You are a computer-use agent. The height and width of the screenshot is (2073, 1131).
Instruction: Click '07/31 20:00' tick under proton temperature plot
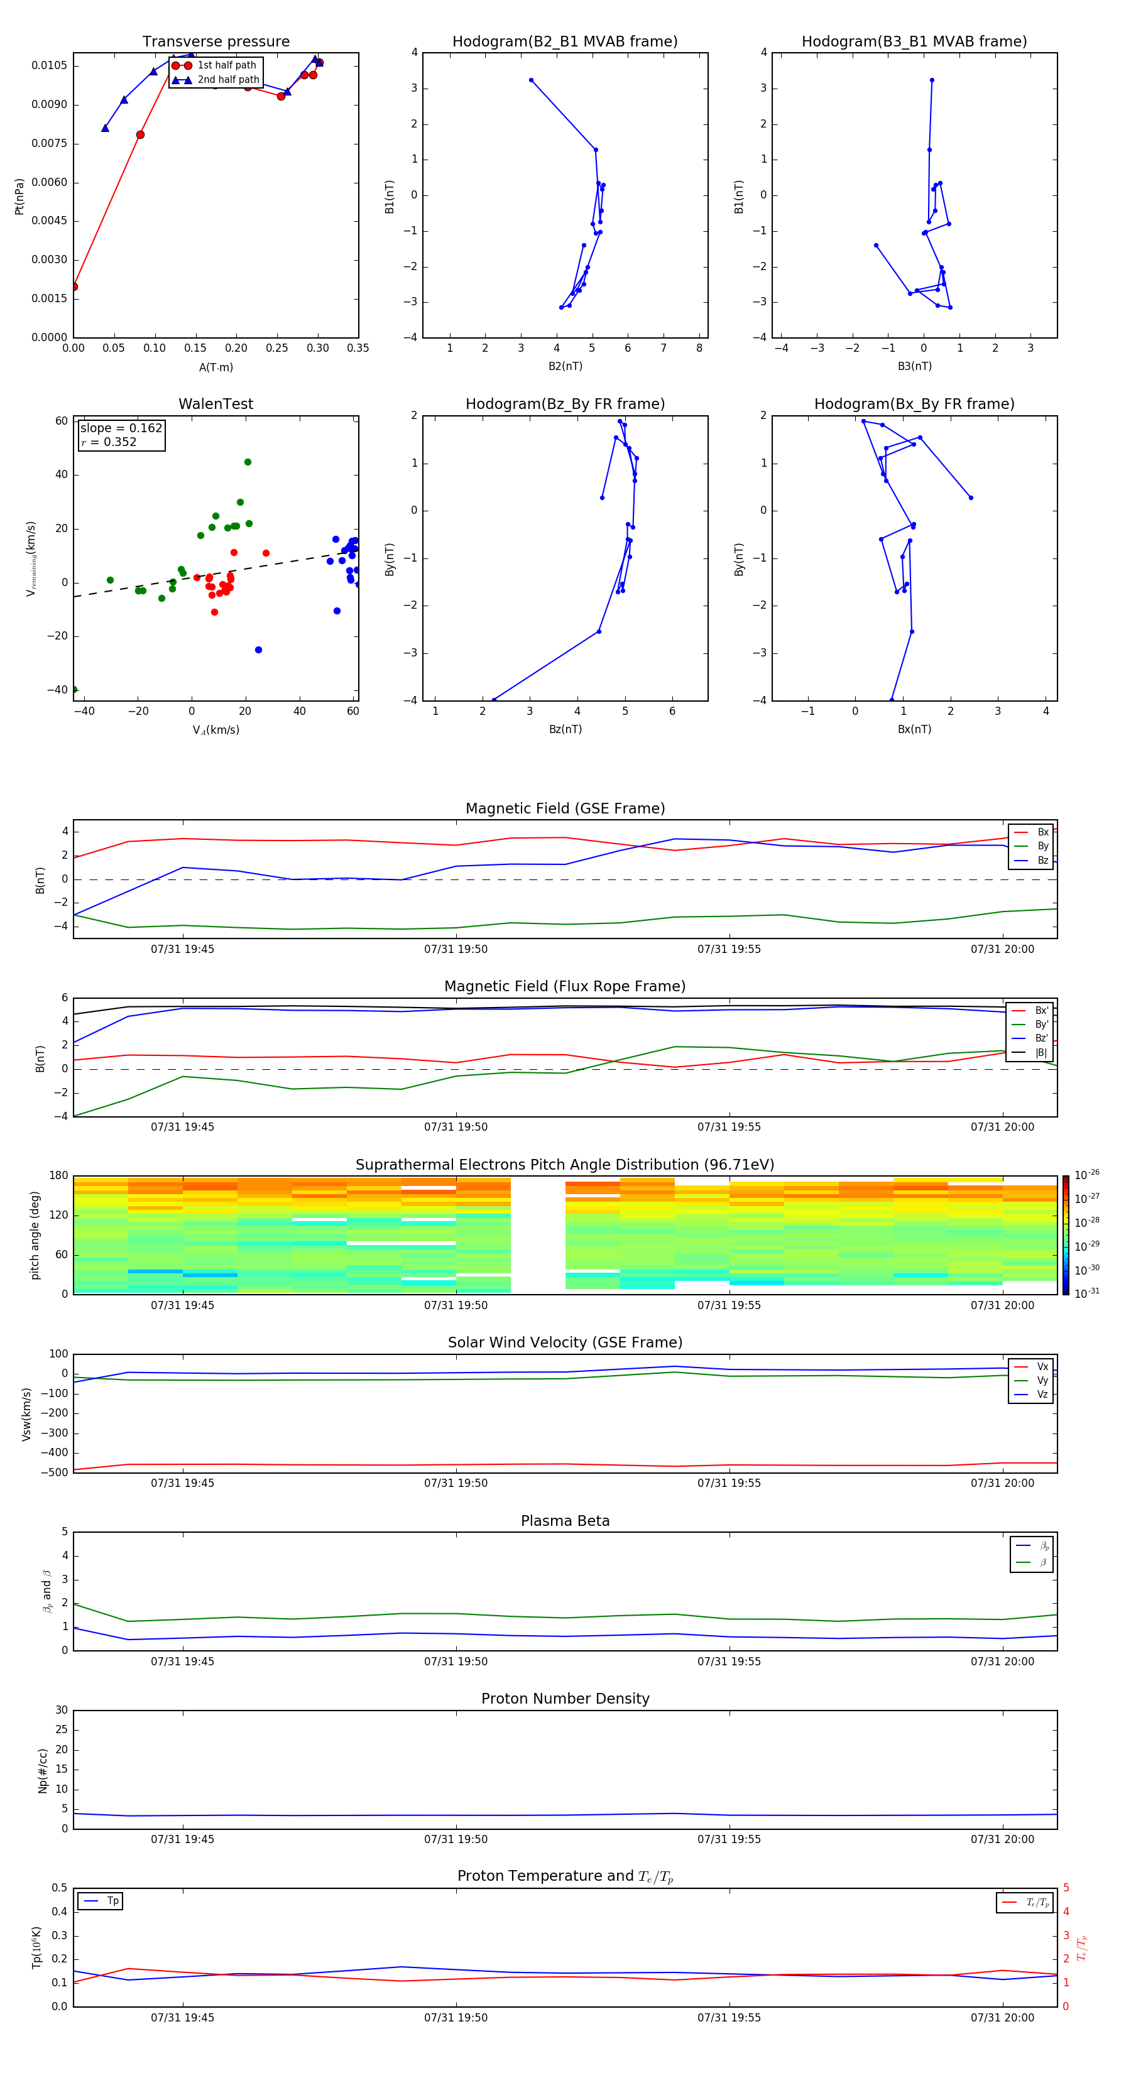click(1002, 2018)
